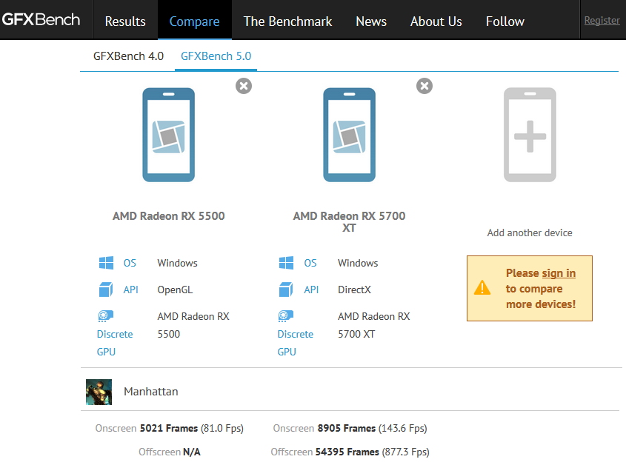
Task: Go to the News section
Action: 371,21
